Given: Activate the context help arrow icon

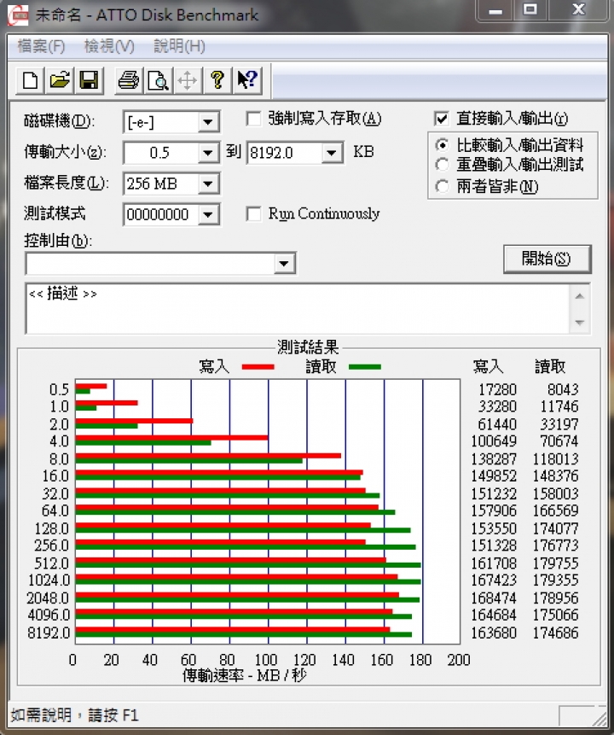Looking at the screenshot, I should (x=246, y=80).
